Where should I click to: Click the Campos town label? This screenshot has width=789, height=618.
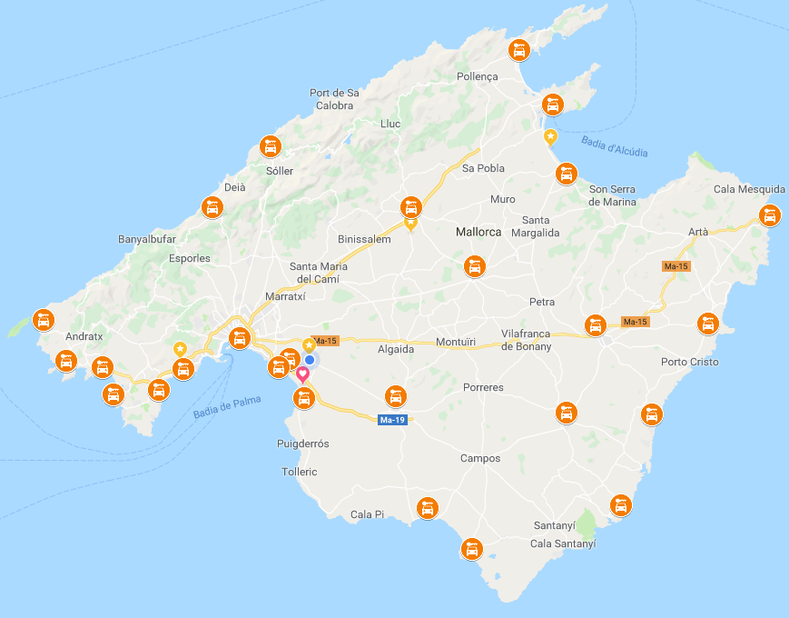(x=480, y=458)
